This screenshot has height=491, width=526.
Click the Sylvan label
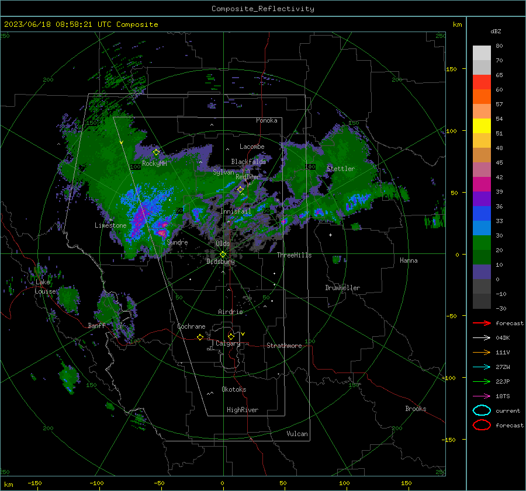point(223,172)
